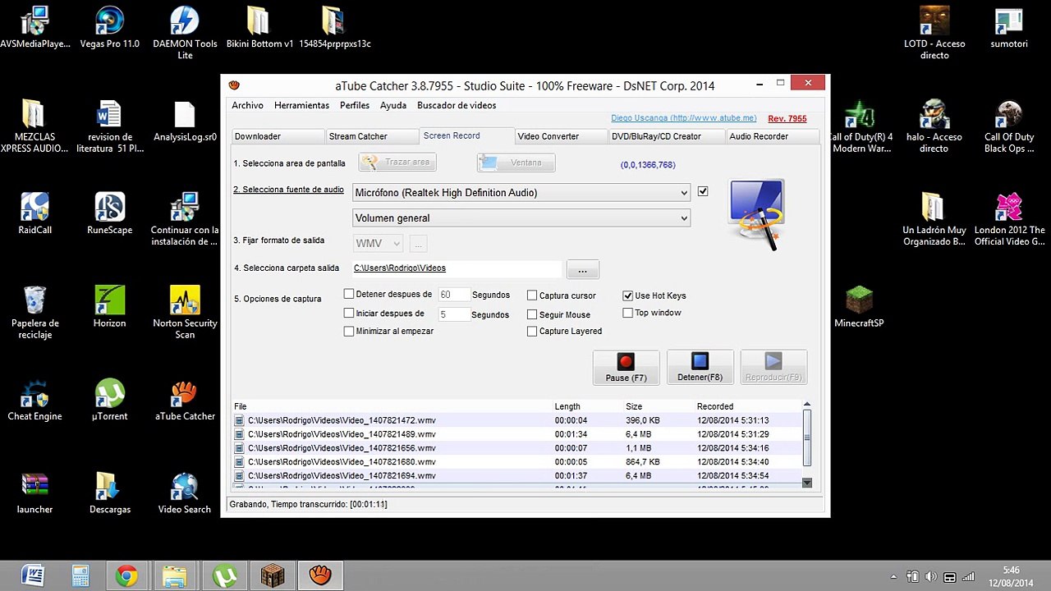Open the sumotori desktop icon
This screenshot has width=1051, height=591.
click(x=1008, y=29)
